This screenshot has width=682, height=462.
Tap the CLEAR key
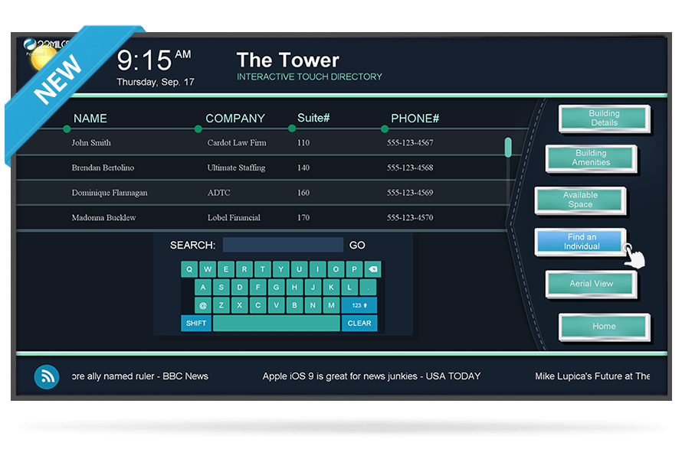click(x=359, y=324)
